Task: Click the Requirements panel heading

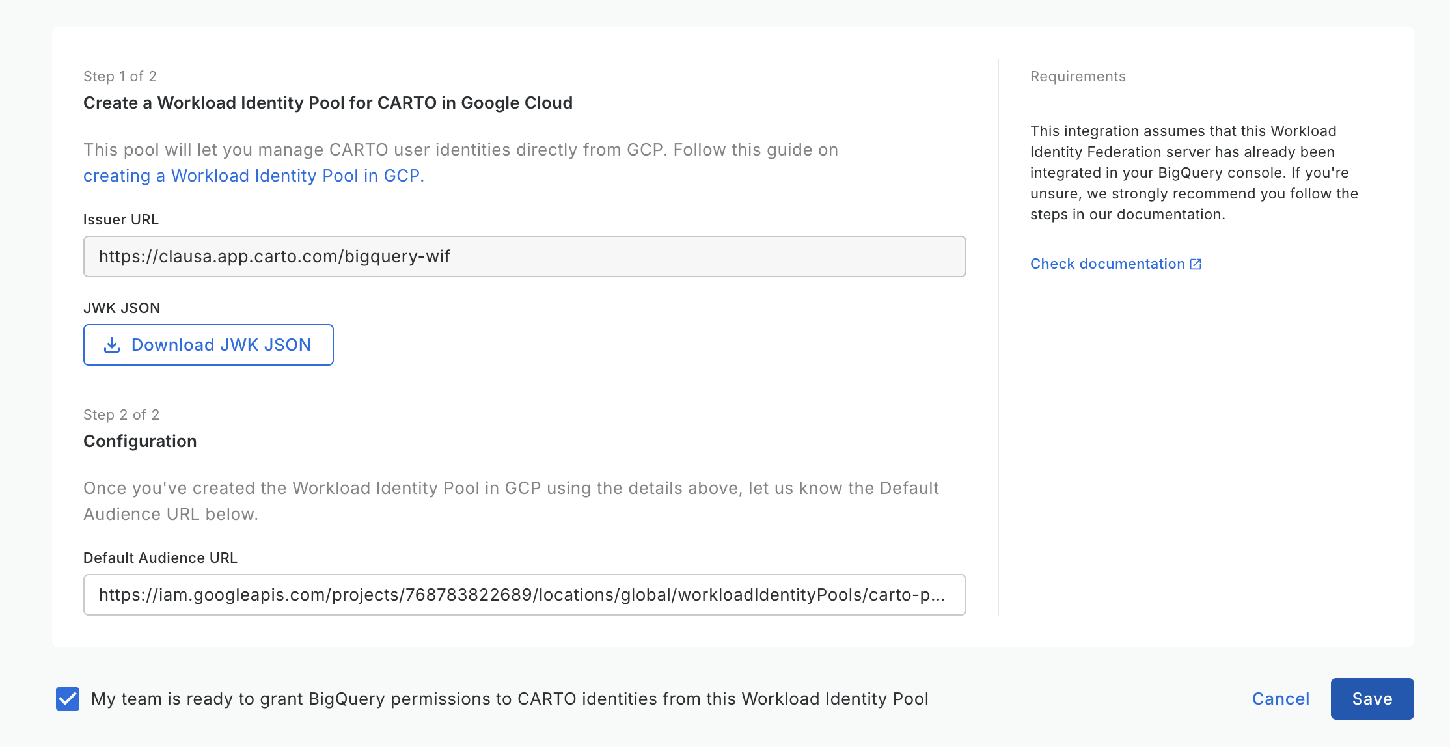Action: 1078,77
